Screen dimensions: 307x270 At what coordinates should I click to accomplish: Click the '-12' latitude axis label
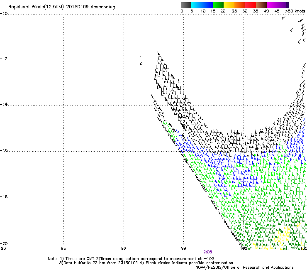point(4,59)
